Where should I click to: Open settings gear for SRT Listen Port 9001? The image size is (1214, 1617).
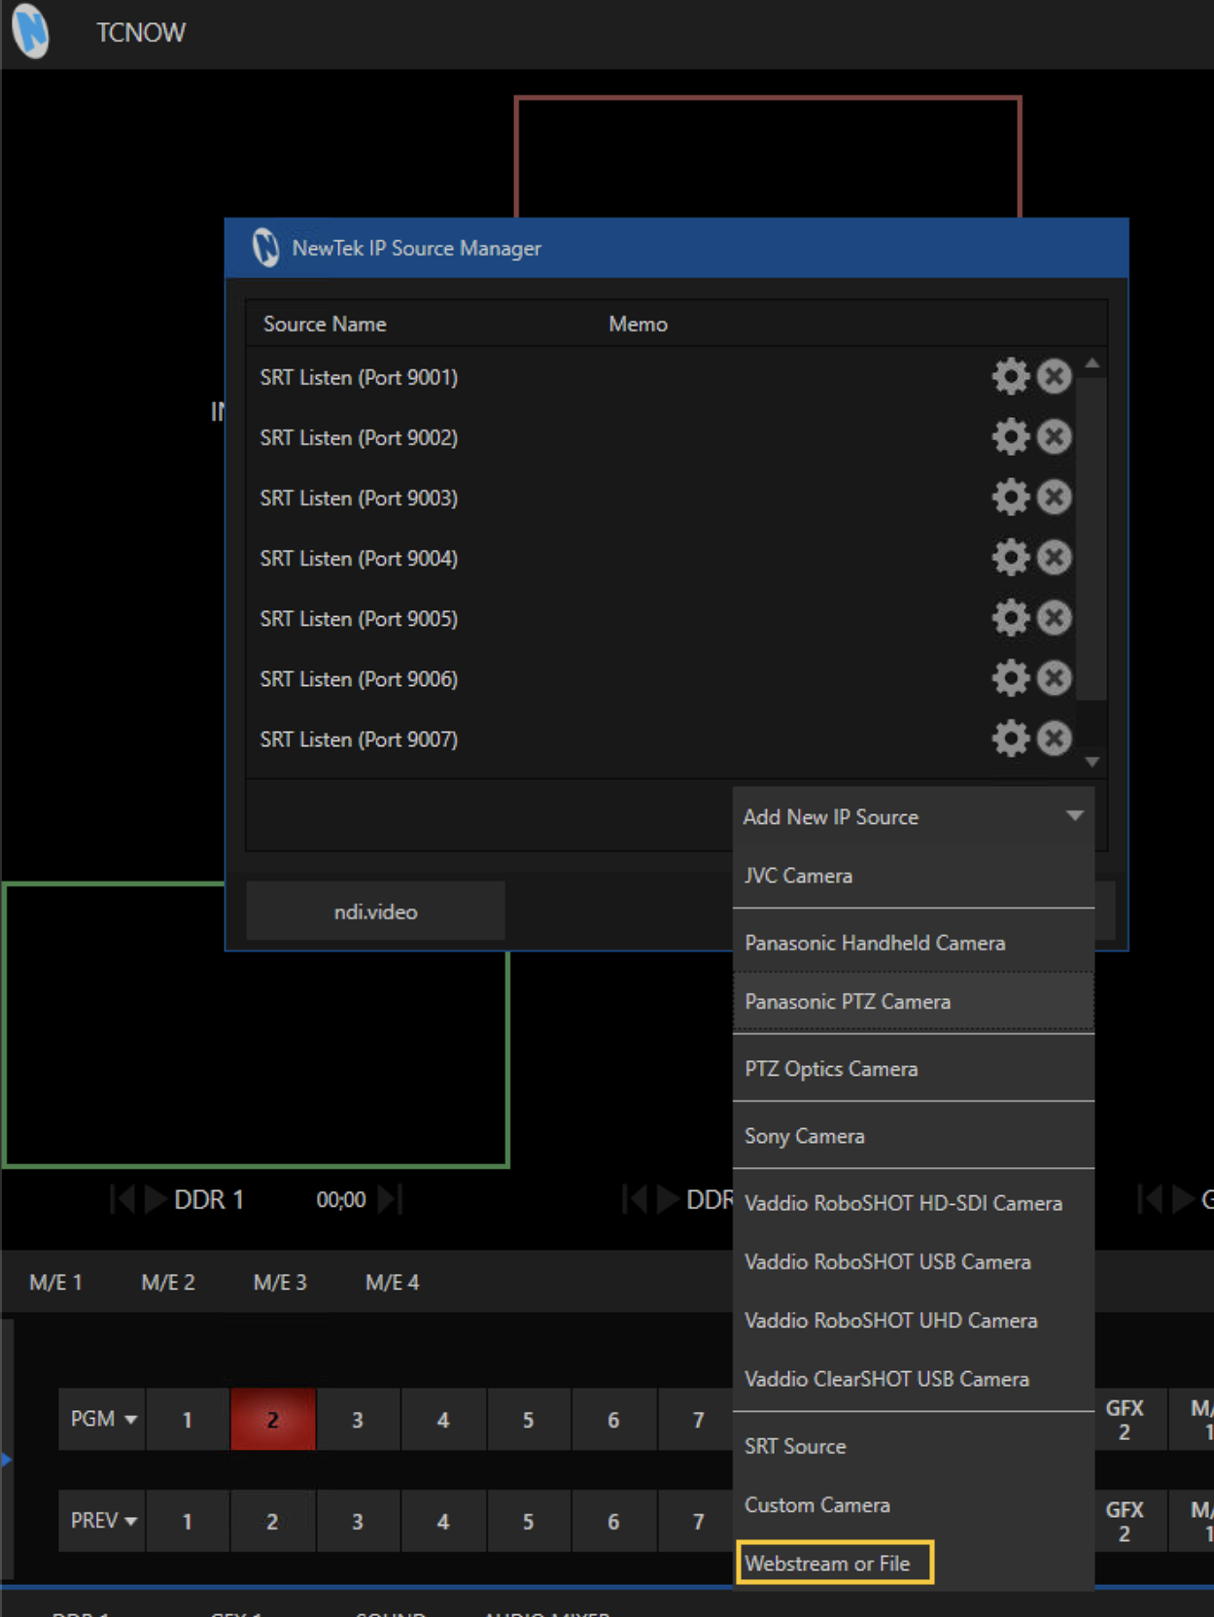[1010, 376]
